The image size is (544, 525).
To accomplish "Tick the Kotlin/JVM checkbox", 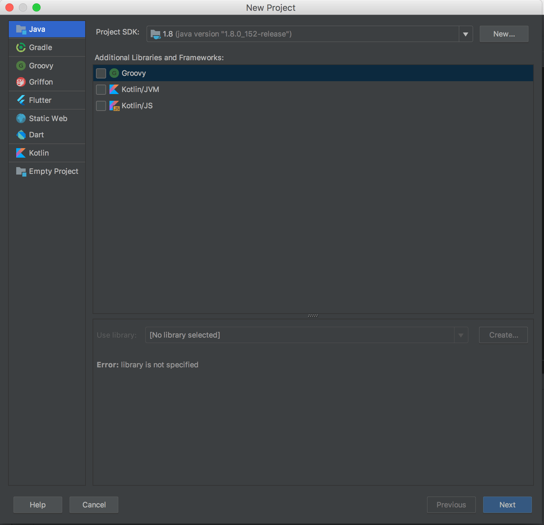I will (x=101, y=89).
